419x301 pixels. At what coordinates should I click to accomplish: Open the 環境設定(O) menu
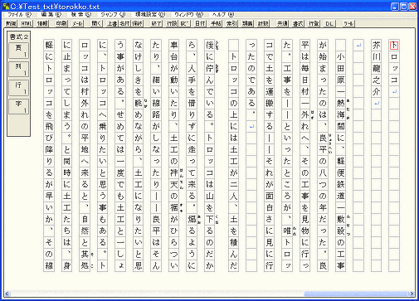tap(150, 14)
